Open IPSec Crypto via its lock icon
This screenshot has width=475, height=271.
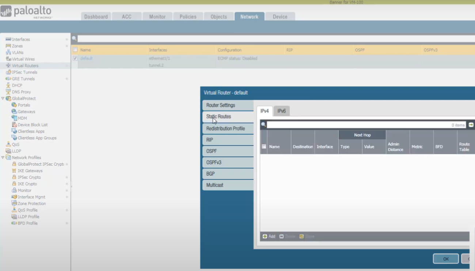point(14,177)
